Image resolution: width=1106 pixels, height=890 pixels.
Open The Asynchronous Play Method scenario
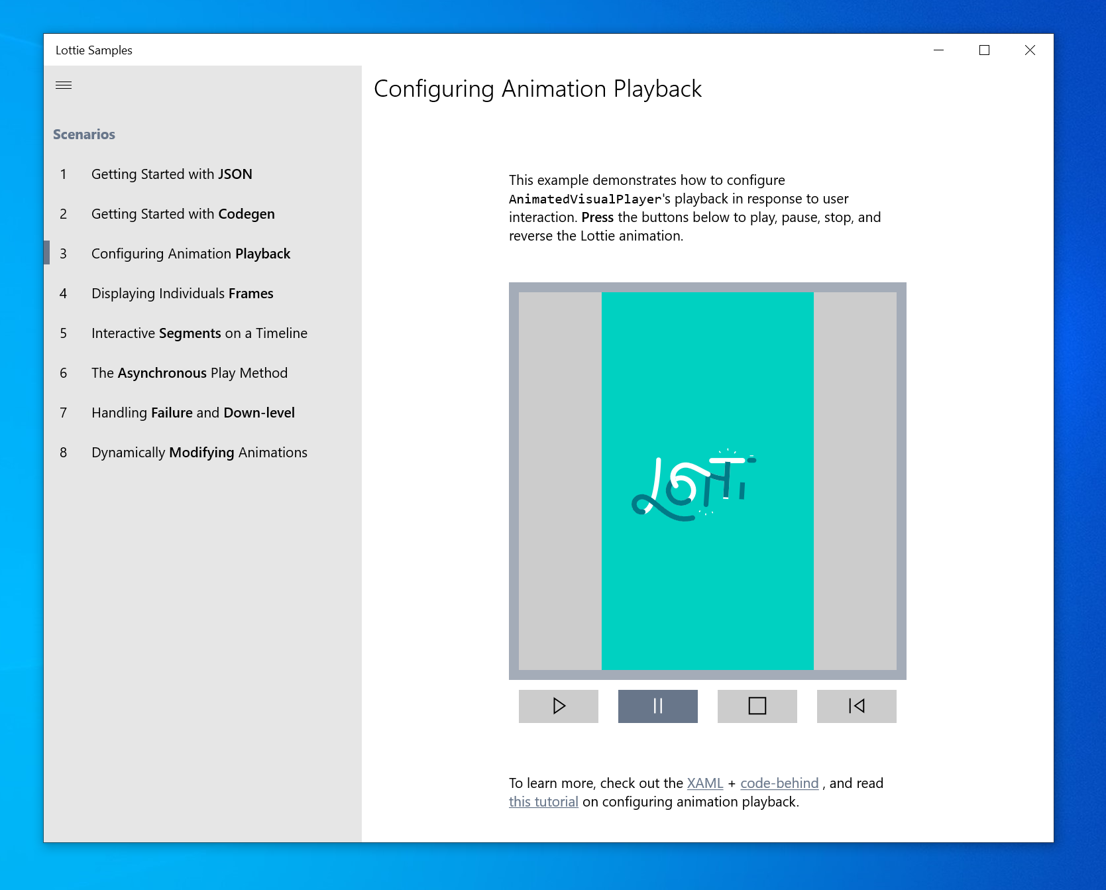click(x=203, y=373)
